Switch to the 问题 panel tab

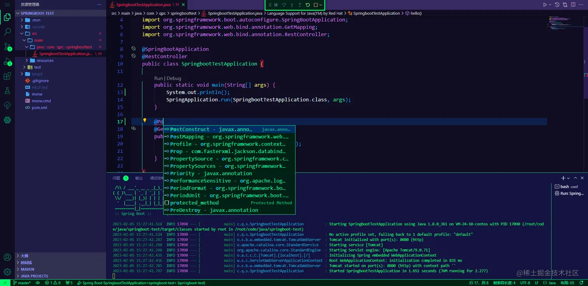point(116,178)
